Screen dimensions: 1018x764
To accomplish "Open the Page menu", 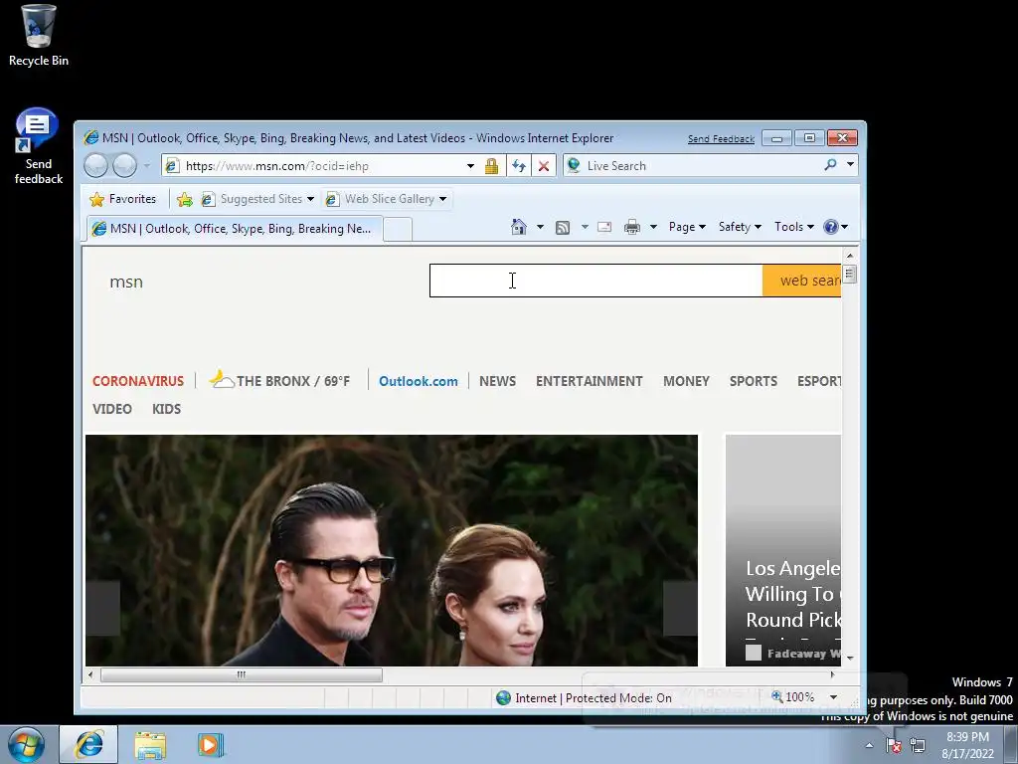I will pos(687,227).
